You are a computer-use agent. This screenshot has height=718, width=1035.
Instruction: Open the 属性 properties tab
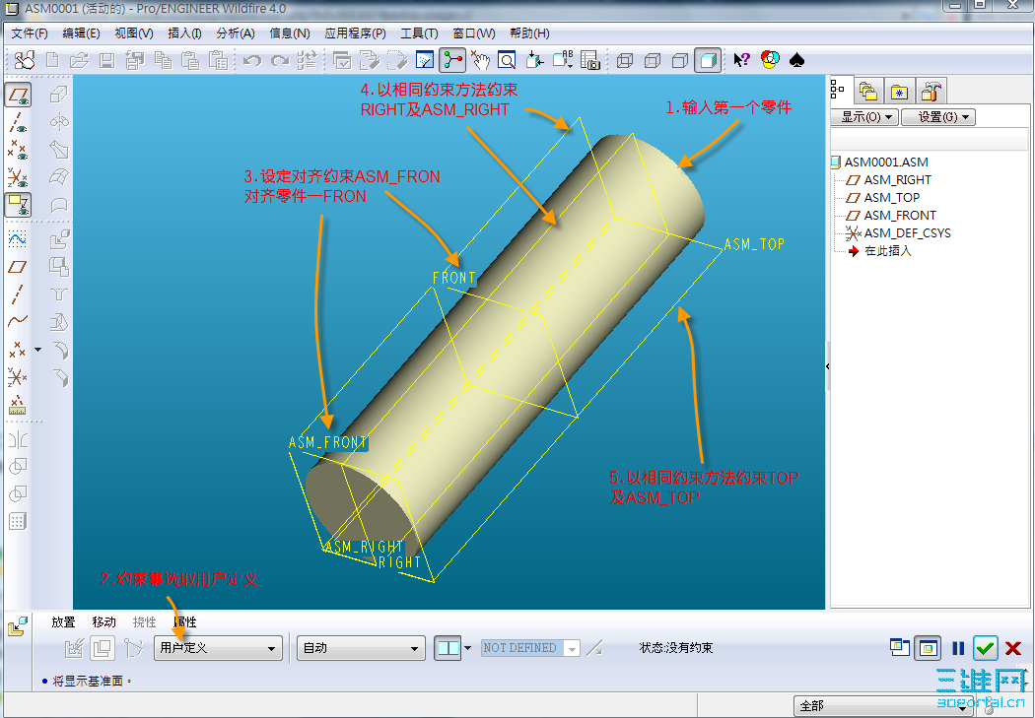click(x=185, y=621)
